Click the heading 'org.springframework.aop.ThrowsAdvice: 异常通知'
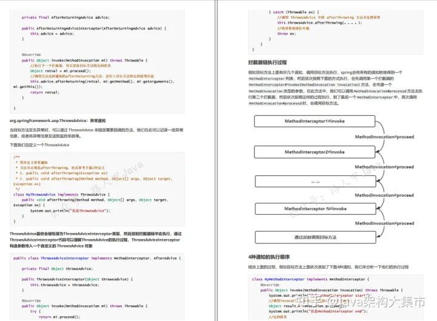Viewport: 437px width, 321px height. pos(58,121)
